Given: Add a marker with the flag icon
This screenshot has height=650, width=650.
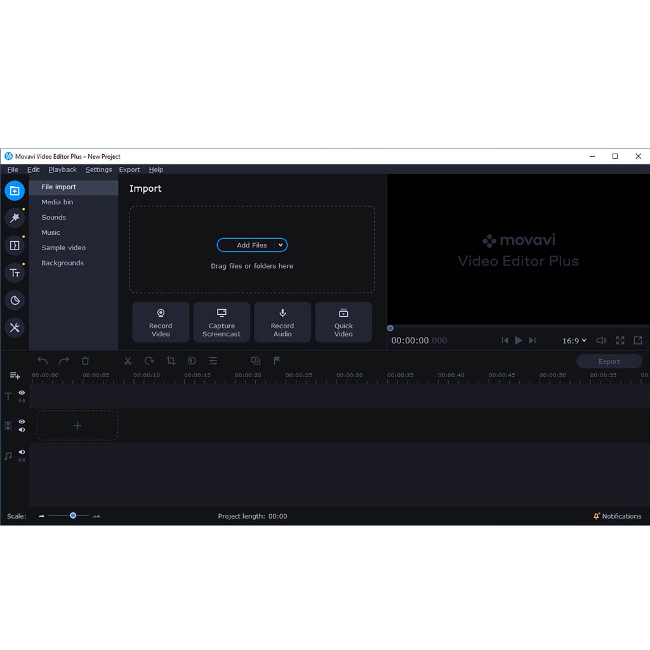Looking at the screenshot, I should click(277, 361).
